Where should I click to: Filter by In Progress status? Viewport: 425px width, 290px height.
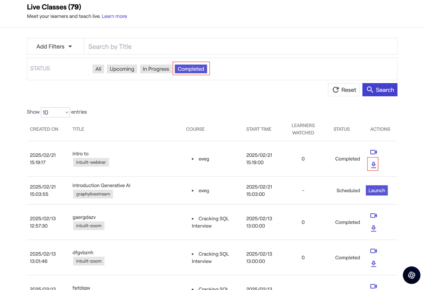point(156,69)
